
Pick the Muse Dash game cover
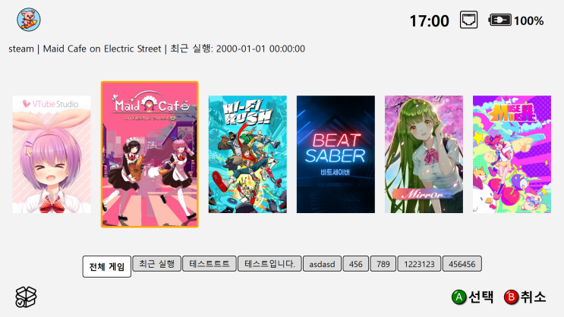[512, 154]
